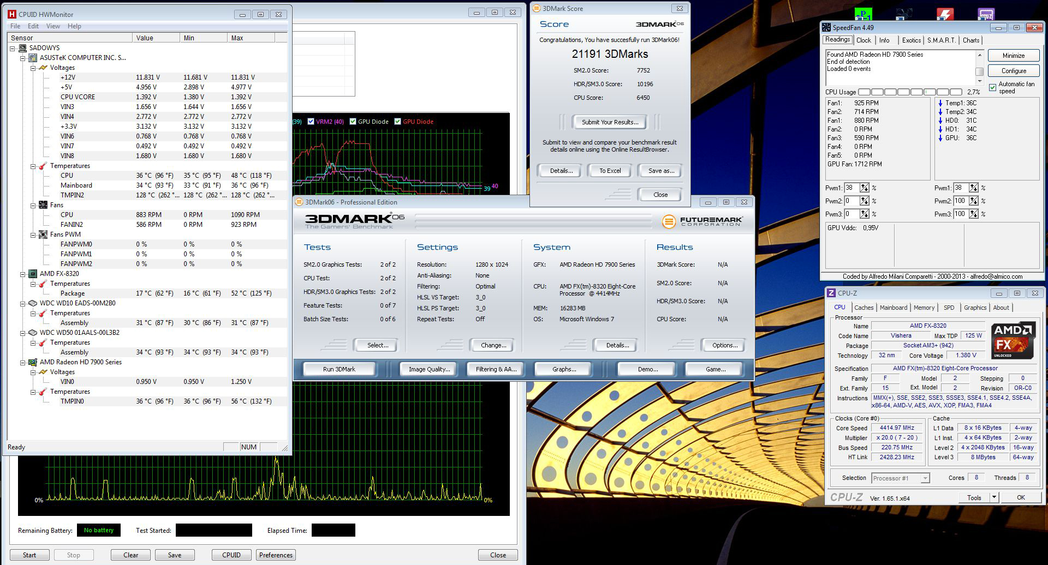This screenshot has width=1048, height=565.
Task: Toggle the red GPU Diode graph checkbox
Action: (397, 122)
